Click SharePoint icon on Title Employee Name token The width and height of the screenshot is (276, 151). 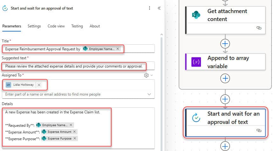(85, 49)
